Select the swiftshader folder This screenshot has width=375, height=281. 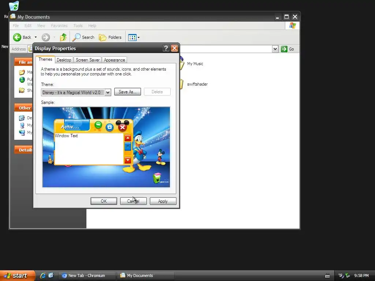click(x=197, y=84)
